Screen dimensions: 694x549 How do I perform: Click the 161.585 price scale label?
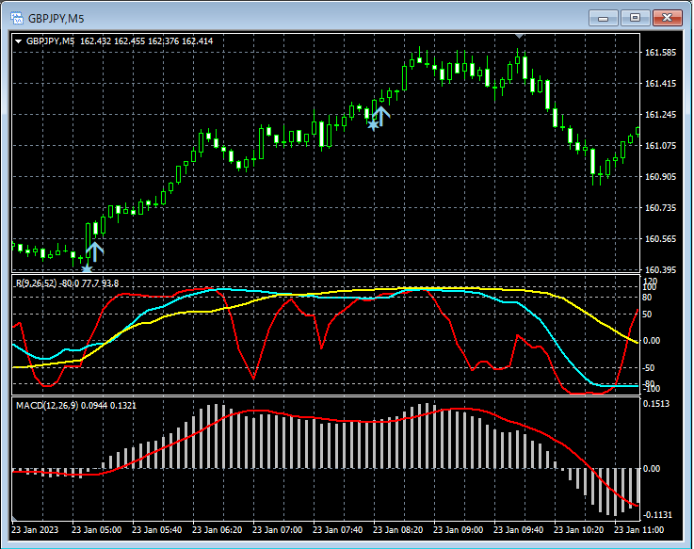click(660, 53)
